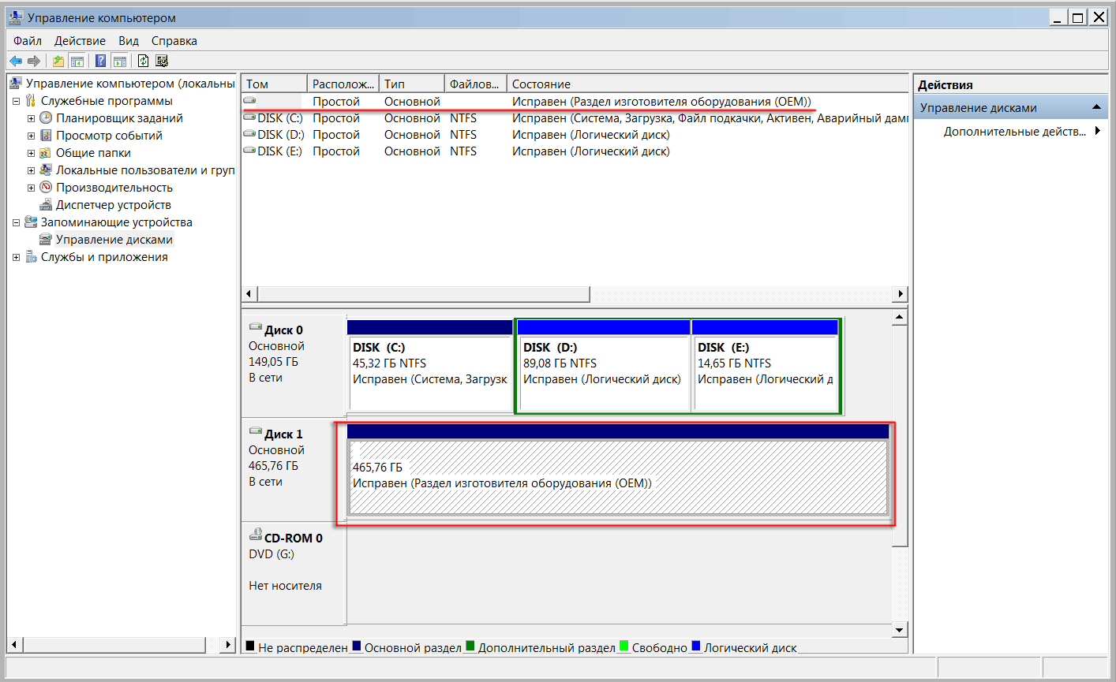Select Просмотр событий log icon
Viewport: 1116px width, 682px height.
(x=46, y=135)
